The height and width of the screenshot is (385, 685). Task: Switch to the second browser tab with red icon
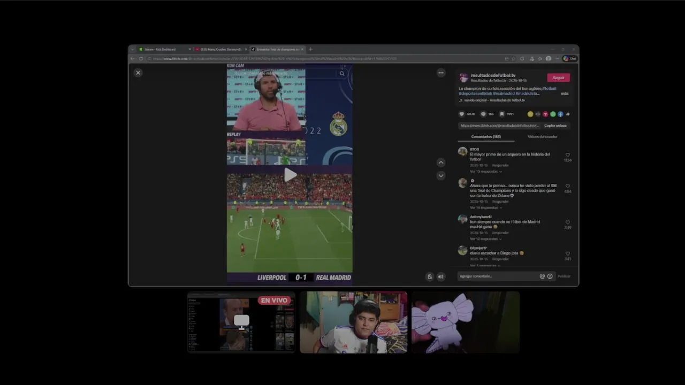(x=220, y=49)
